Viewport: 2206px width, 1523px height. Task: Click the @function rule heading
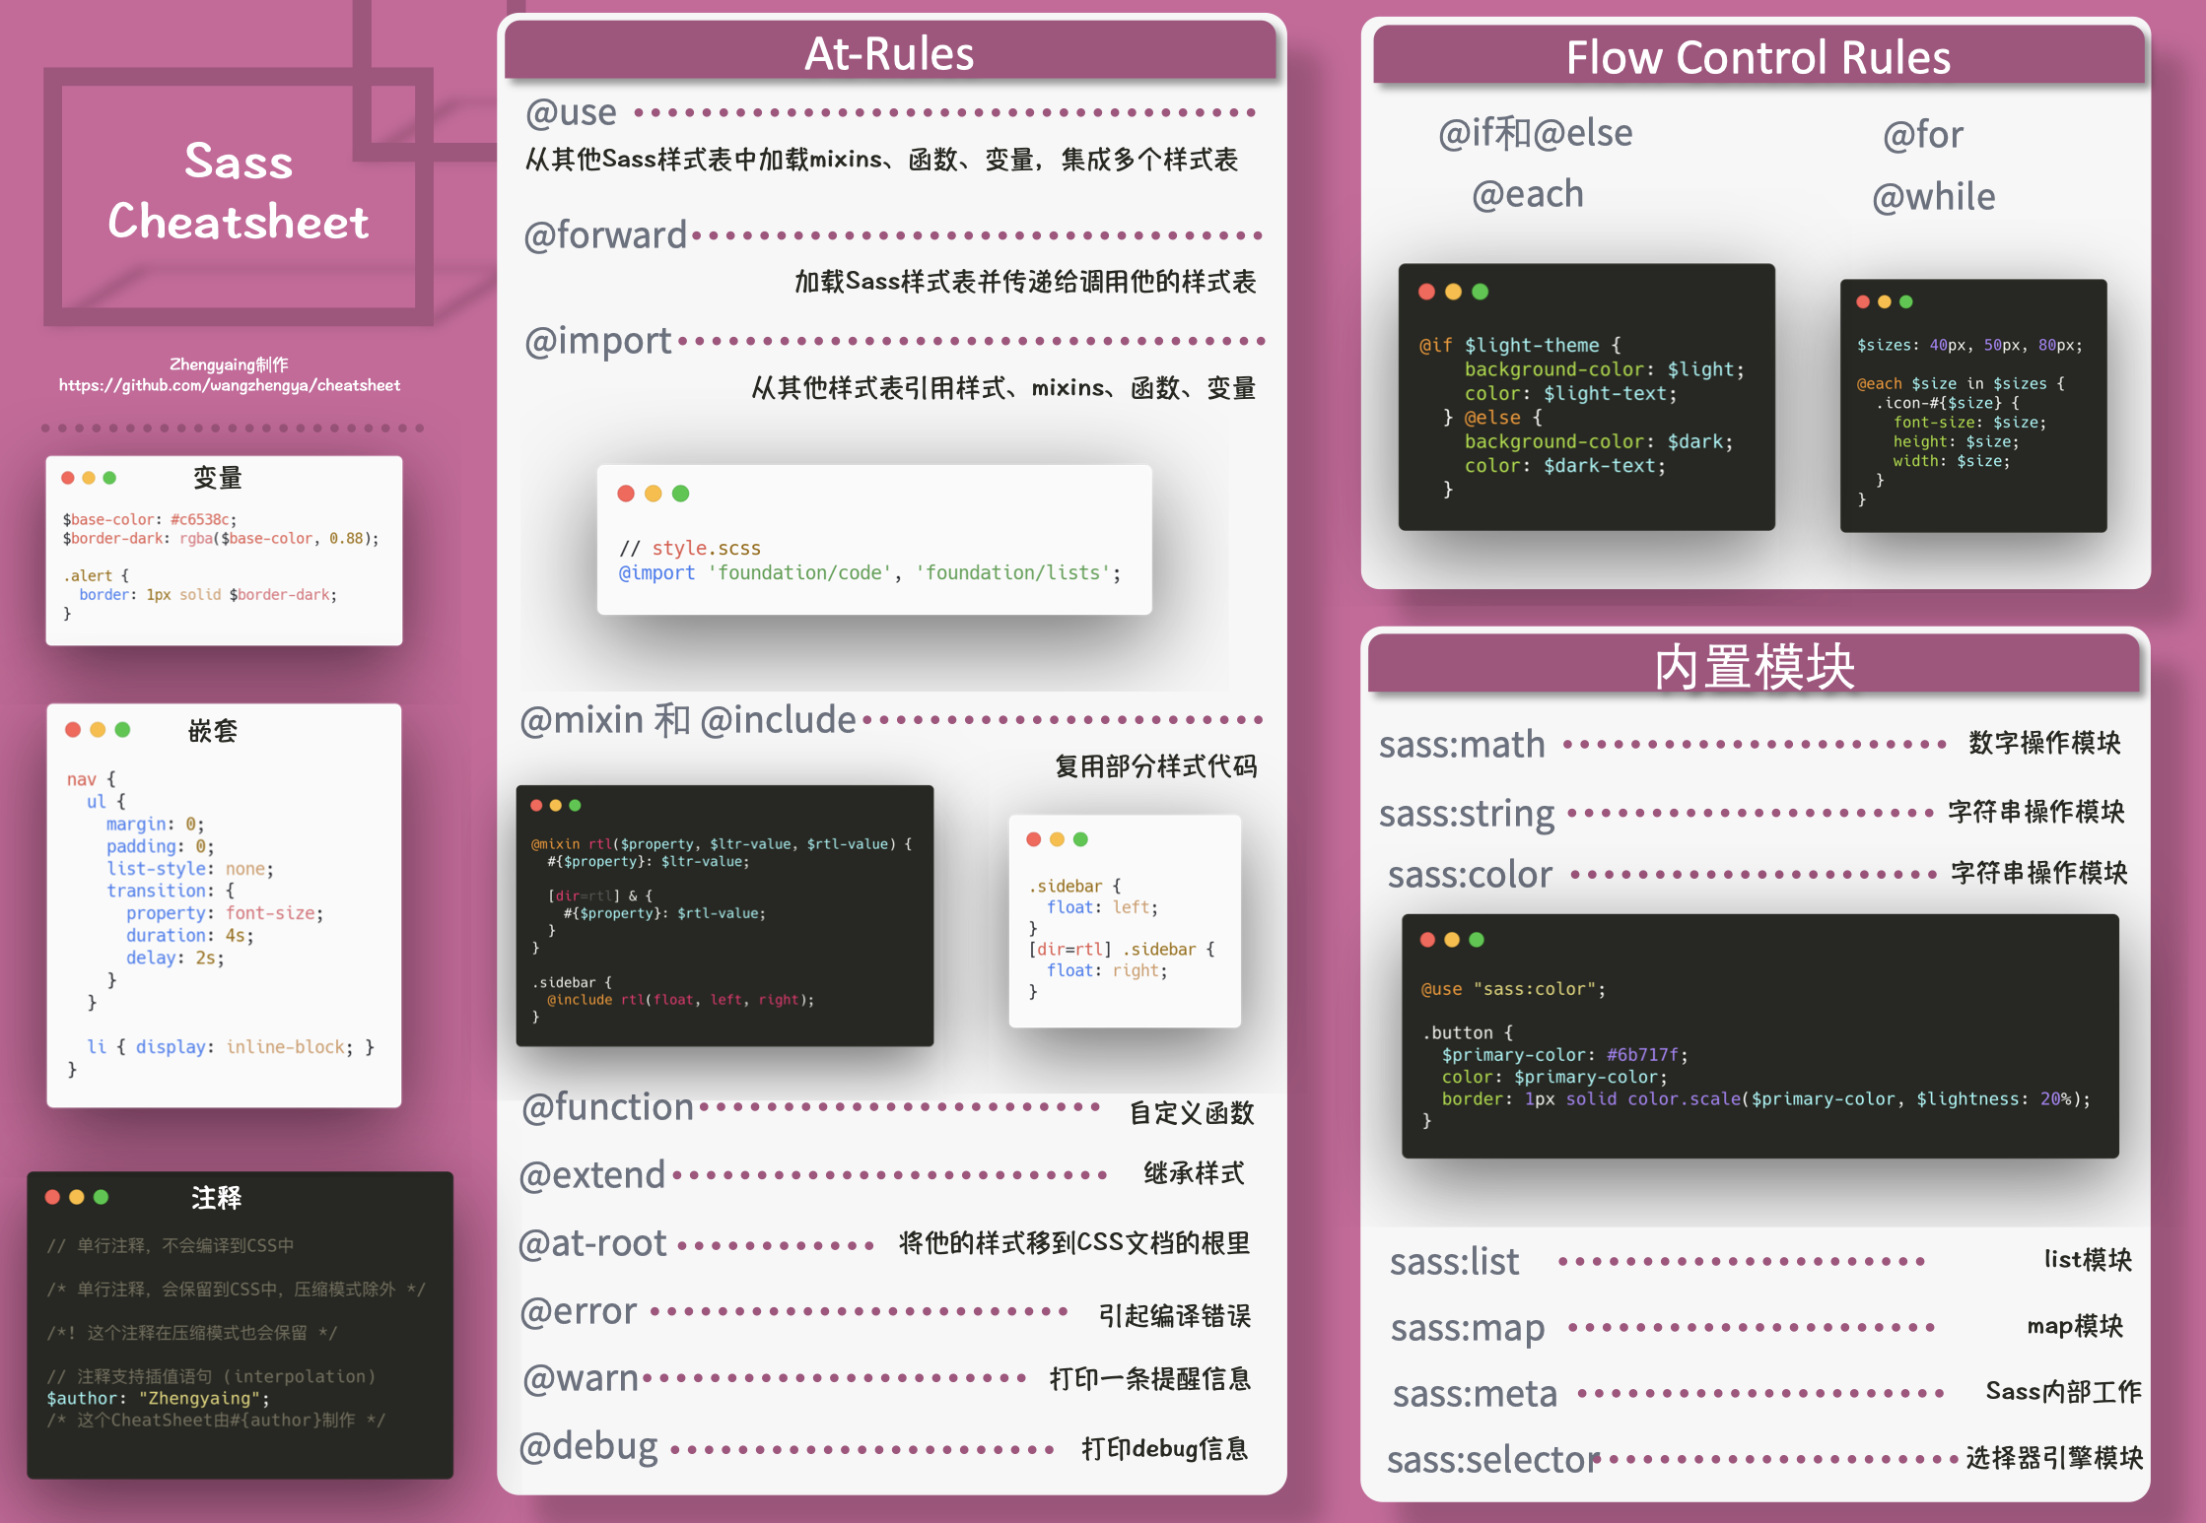pos(608,1107)
